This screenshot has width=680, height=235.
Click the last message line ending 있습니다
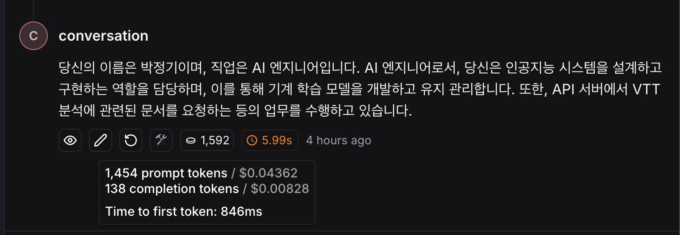235,111
